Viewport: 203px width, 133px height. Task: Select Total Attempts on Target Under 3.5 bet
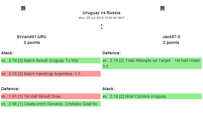click(152, 63)
